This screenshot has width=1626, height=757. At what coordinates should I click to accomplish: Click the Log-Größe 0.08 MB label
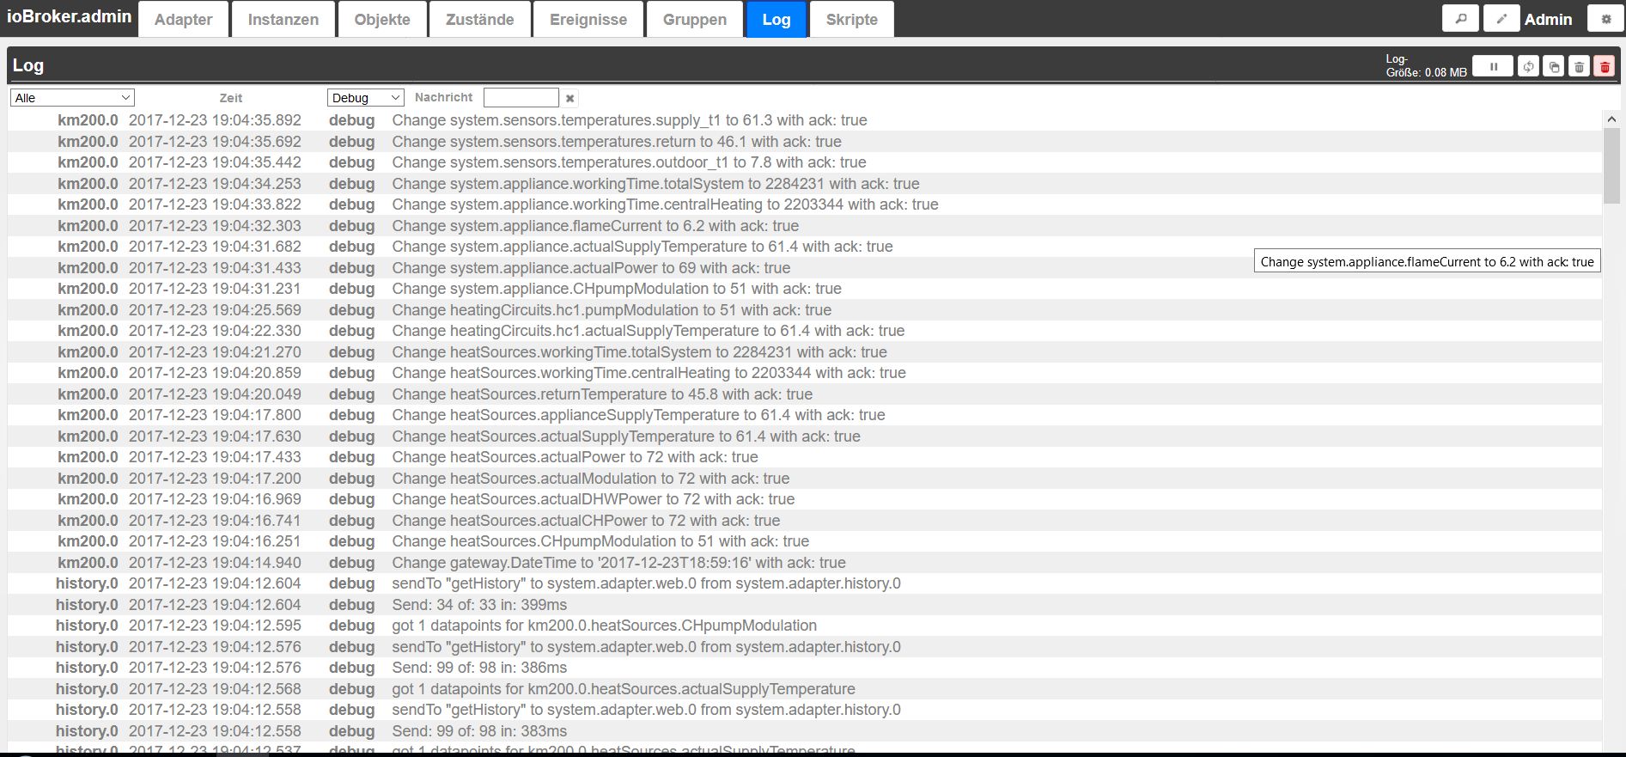pyautogui.click(x=1426, y=65)
